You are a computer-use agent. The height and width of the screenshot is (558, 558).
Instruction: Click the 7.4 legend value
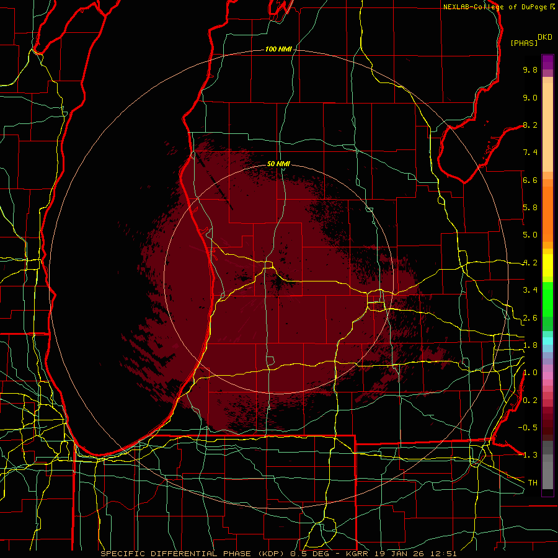(x=530, y=153)
